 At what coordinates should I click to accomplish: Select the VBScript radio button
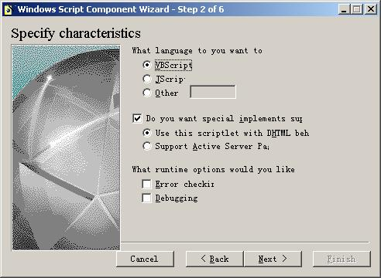[x=147, y=65]
